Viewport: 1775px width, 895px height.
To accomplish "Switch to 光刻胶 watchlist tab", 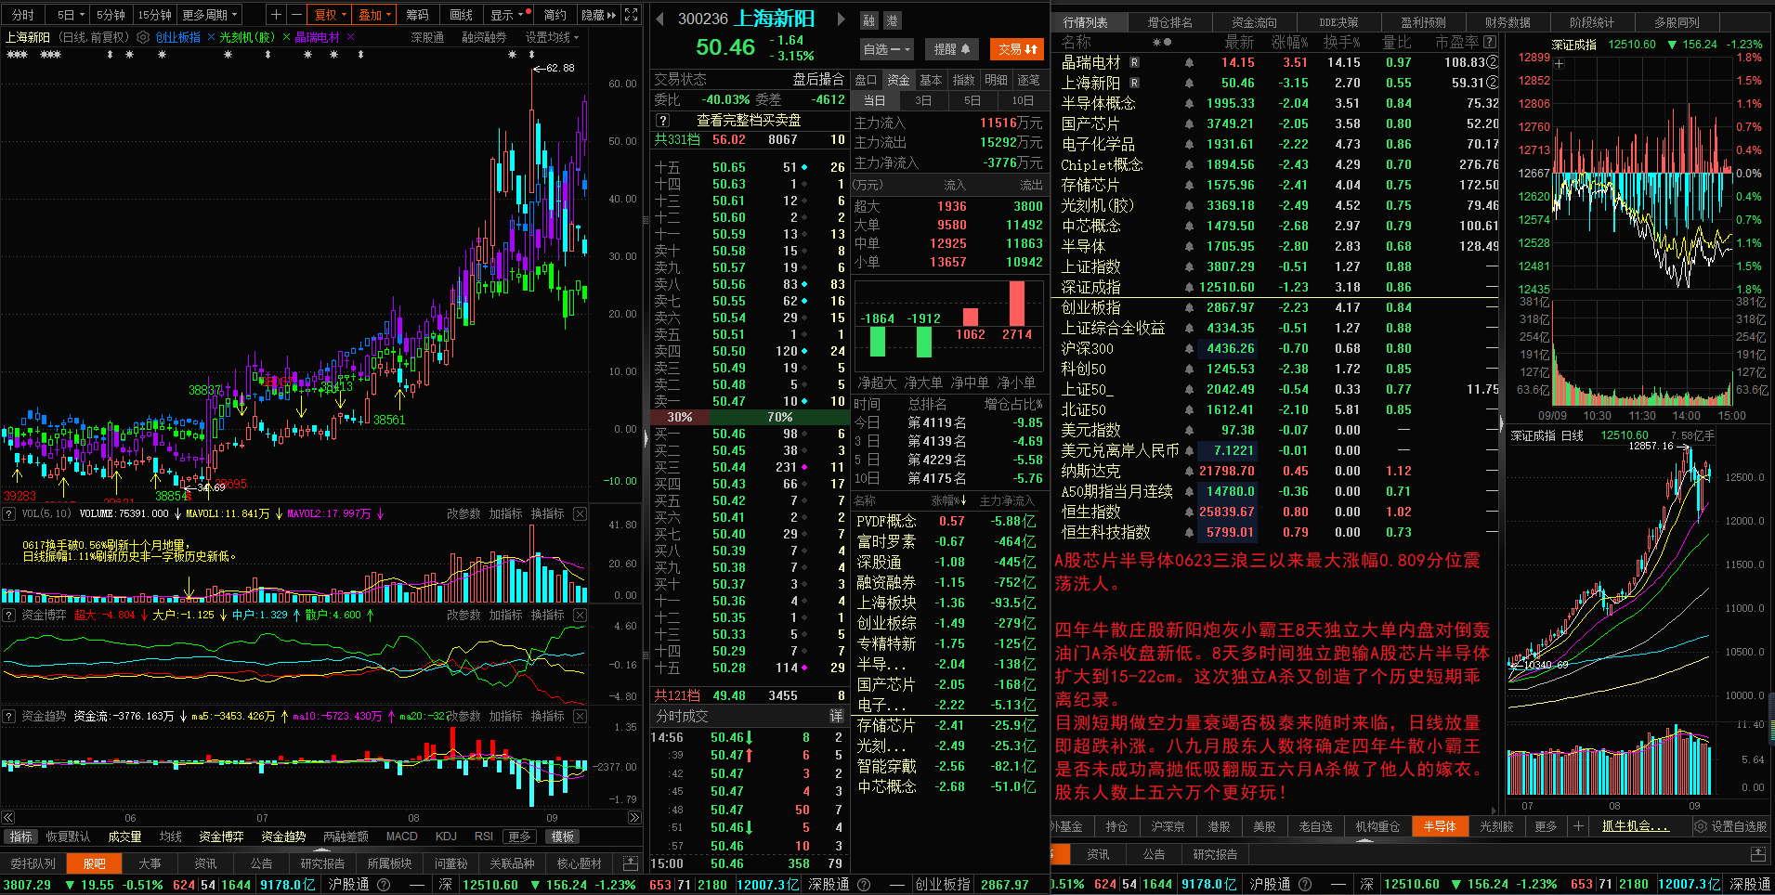I will coord(1495,826).
